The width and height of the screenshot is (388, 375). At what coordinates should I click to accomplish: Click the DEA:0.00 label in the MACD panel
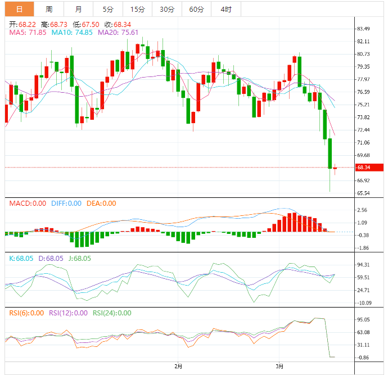pos(101,204)
